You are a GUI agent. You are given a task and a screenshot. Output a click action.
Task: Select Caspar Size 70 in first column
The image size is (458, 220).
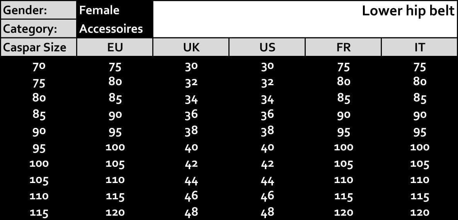point(39,67)
